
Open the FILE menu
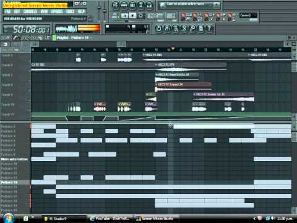(x=7, y=11)
